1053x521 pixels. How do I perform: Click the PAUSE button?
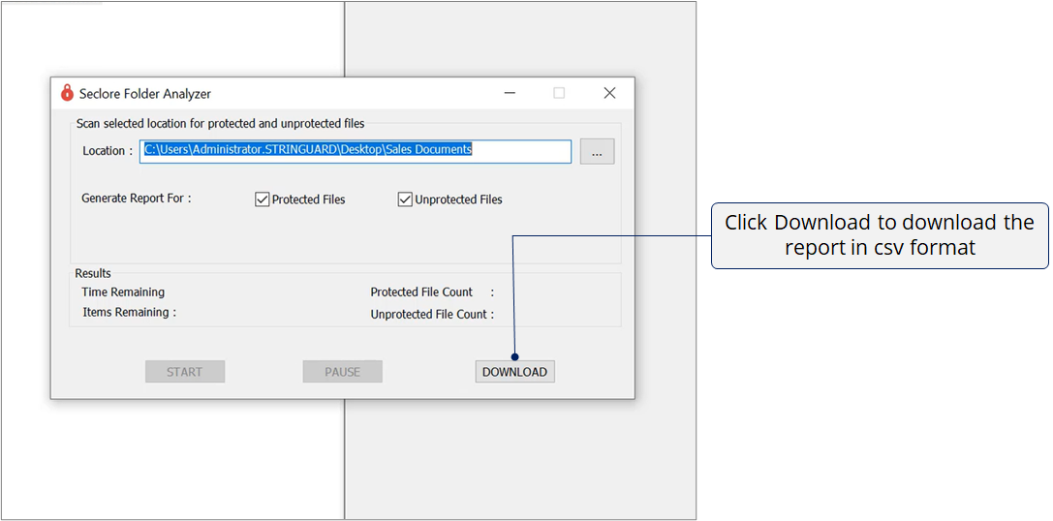(342, 372)
